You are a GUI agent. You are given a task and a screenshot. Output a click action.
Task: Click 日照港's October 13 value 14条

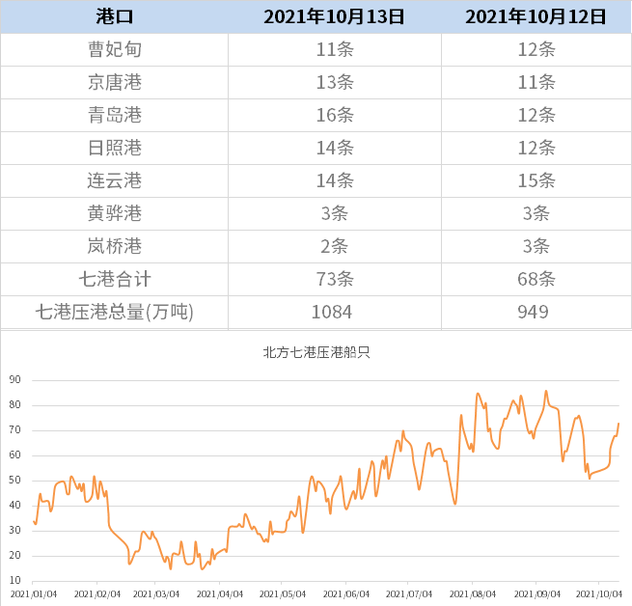click(x=335, y=148)
